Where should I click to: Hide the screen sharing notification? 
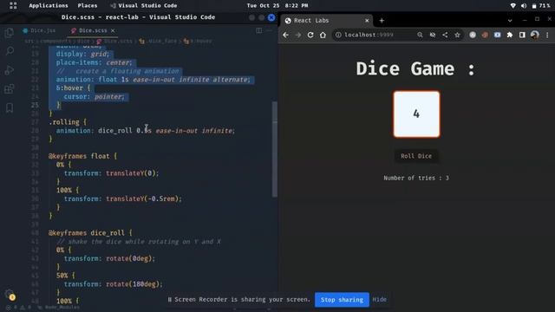pyautogui.click(x=380, y=300)
